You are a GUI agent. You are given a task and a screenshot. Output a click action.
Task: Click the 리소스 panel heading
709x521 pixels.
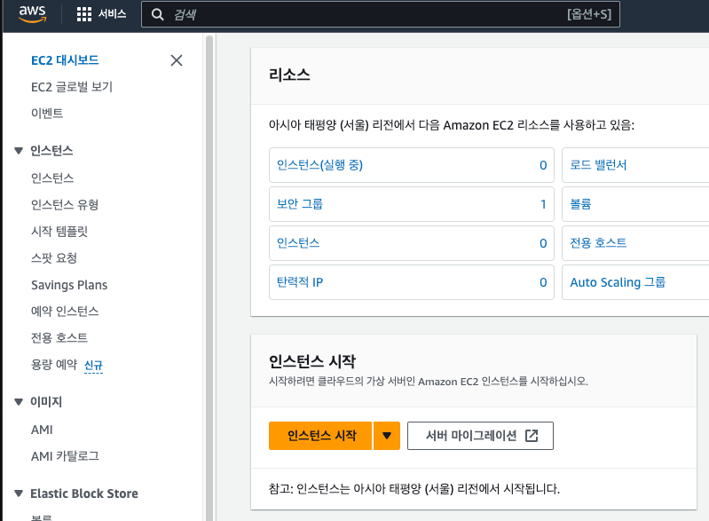(x=289, y=75)
